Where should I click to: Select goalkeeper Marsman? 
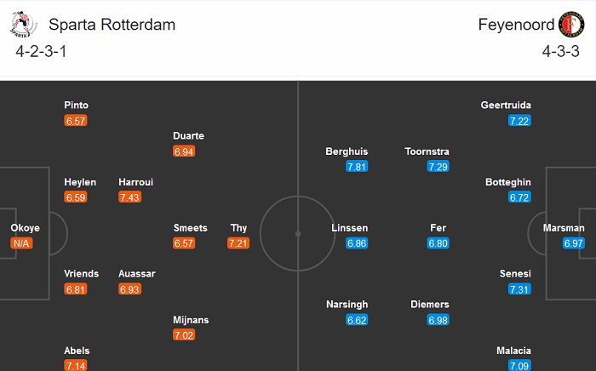pos(564,228)
